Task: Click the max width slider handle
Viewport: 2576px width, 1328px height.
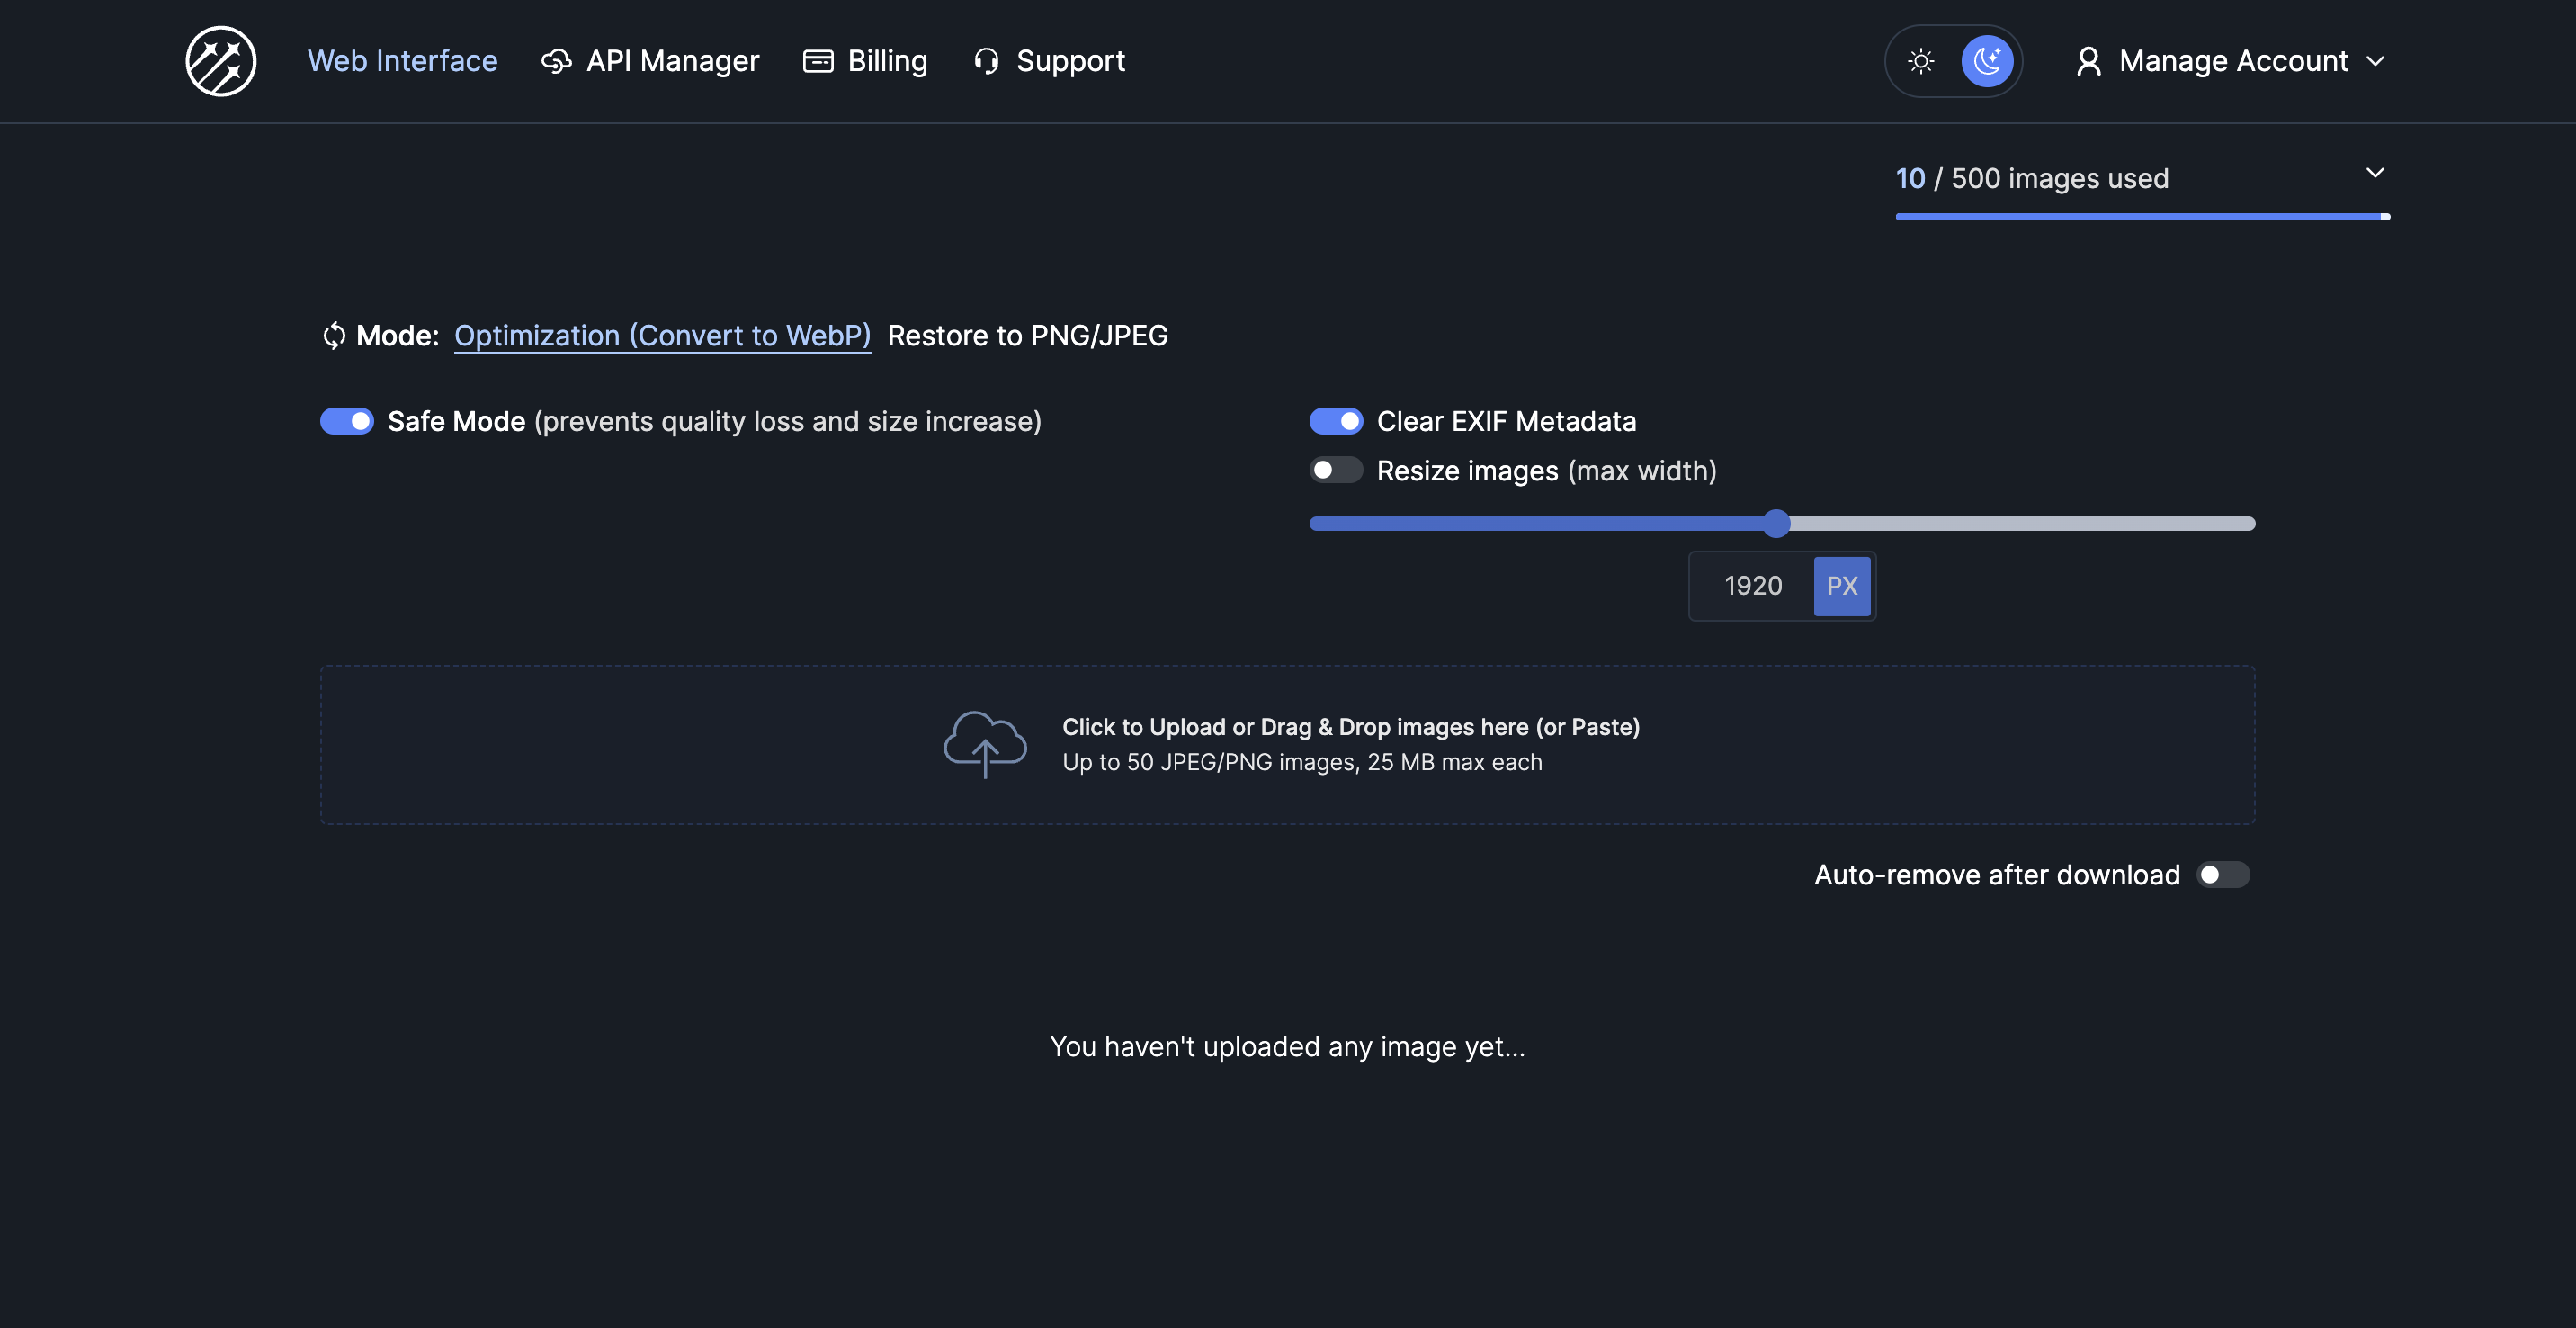Action: 1776,523
